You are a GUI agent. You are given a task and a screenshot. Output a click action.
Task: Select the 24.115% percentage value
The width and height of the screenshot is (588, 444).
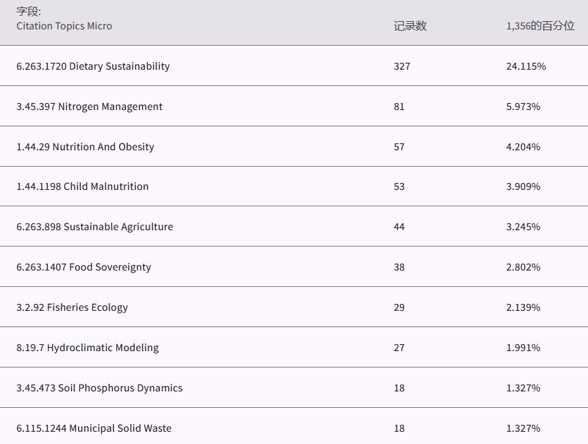526,66
